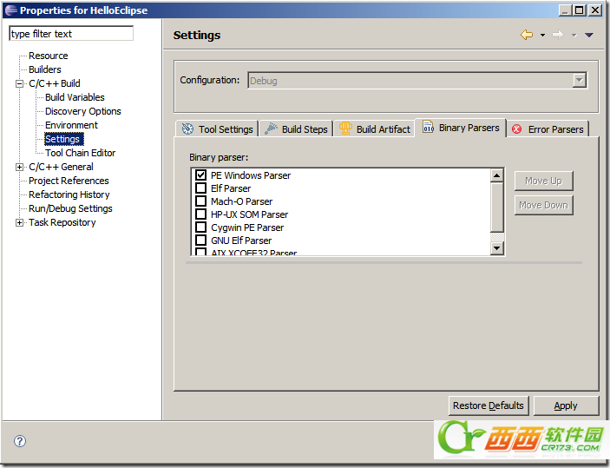610x468 pixels.
Task: Enable the Mach-O Parser checkbox
Action: [x=200, y=201]
